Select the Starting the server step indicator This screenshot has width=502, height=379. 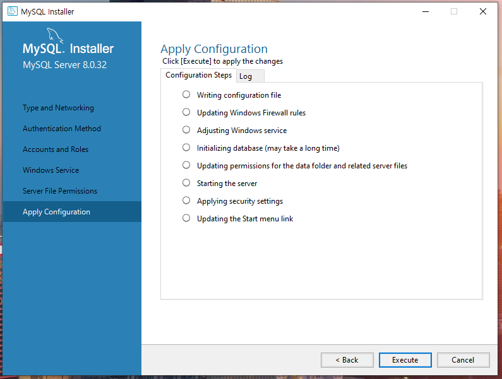click(186, 183)
